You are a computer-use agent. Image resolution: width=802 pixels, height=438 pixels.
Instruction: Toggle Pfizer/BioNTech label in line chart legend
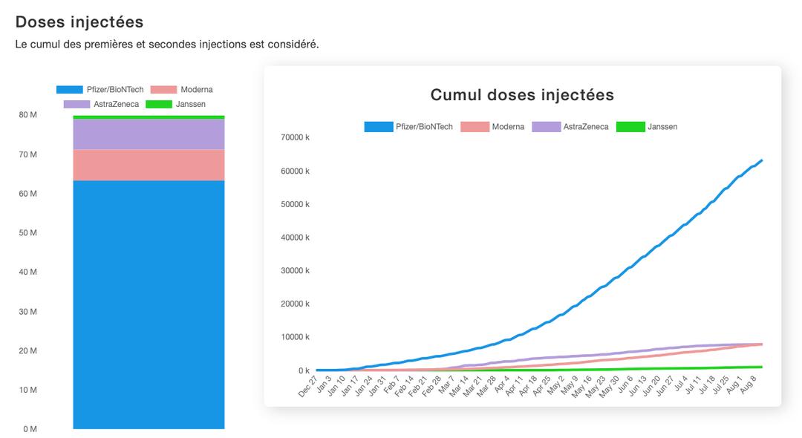click(425, 127)
